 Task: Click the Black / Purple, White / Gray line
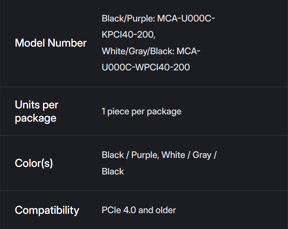click(x=159, y=155)
